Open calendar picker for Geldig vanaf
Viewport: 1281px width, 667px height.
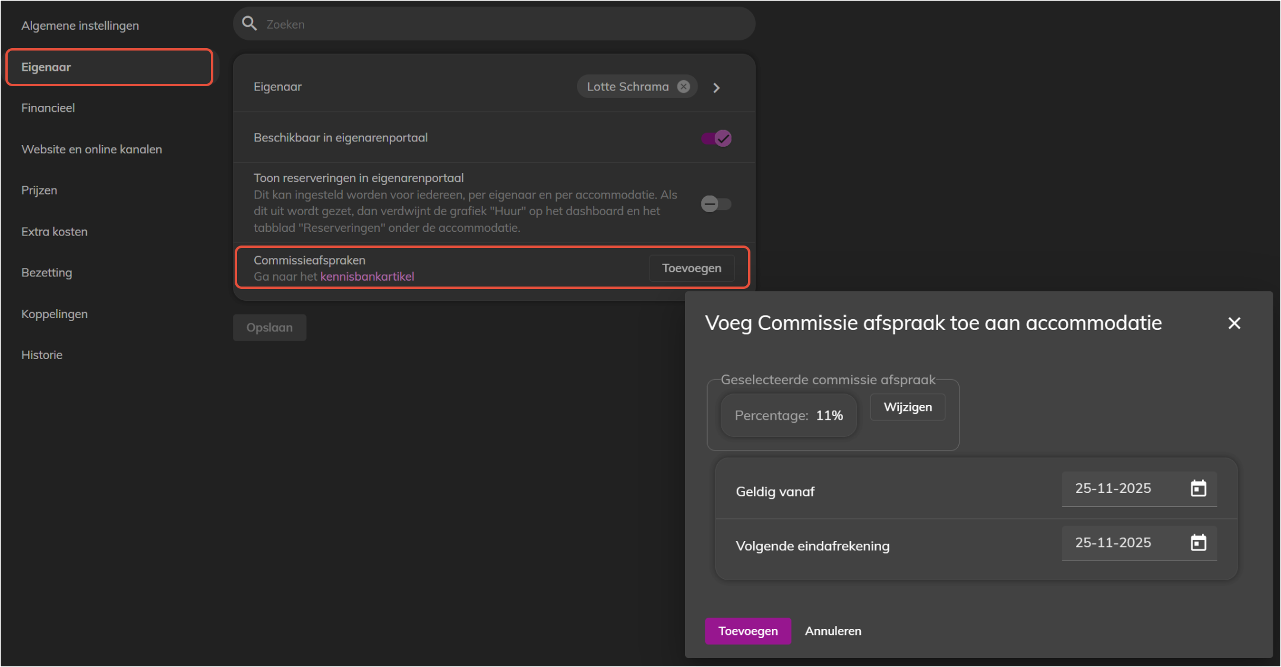click(1198, 489)
